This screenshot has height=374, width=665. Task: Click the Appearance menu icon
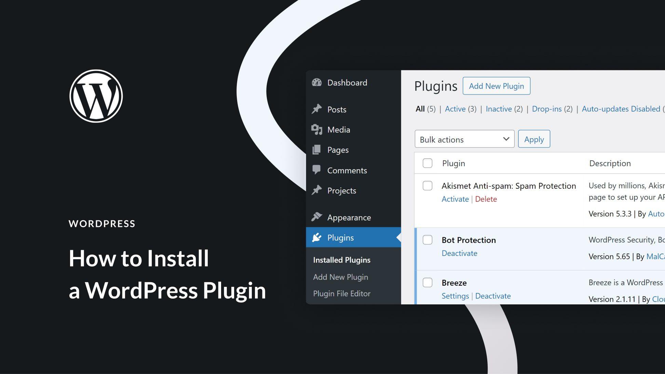click(x=316, y=217)
